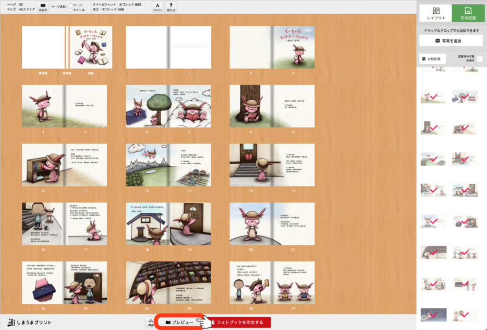Select the page 6-7 spread
Screen dimensions: 487x330
coord(168,106)
